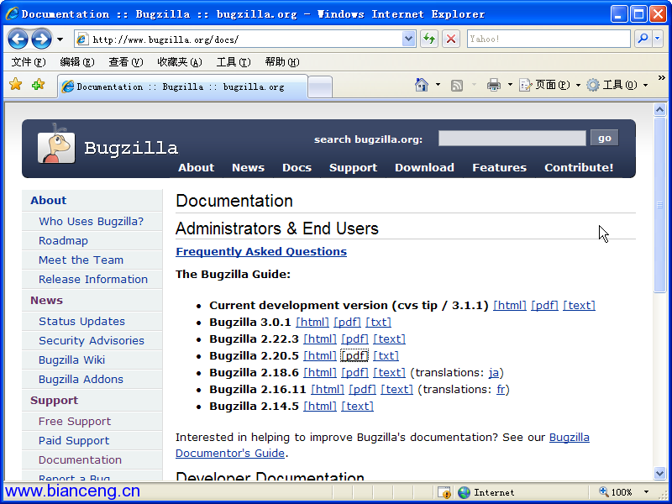This screenshot has height=504, width=672.
Task: Click the Refresh page icon
Action: click(x=429, y=39)
